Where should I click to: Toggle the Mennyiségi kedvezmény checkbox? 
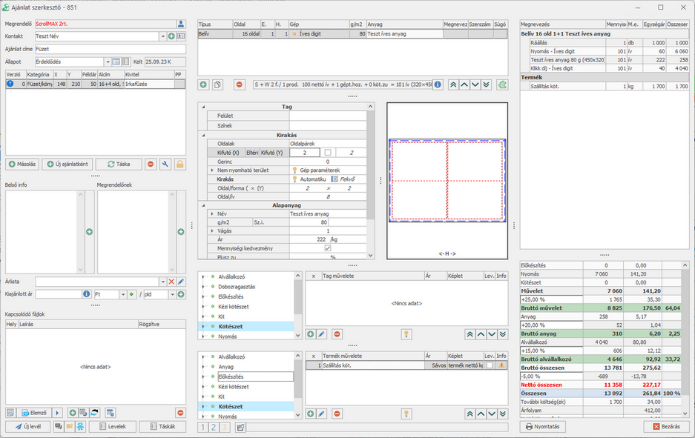coord(328,248)
